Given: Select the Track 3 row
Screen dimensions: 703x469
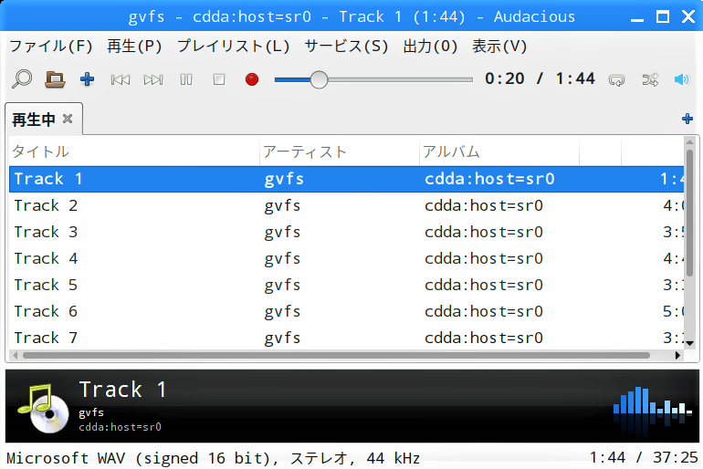Looking at the screenshot, I should pos(346,232).
